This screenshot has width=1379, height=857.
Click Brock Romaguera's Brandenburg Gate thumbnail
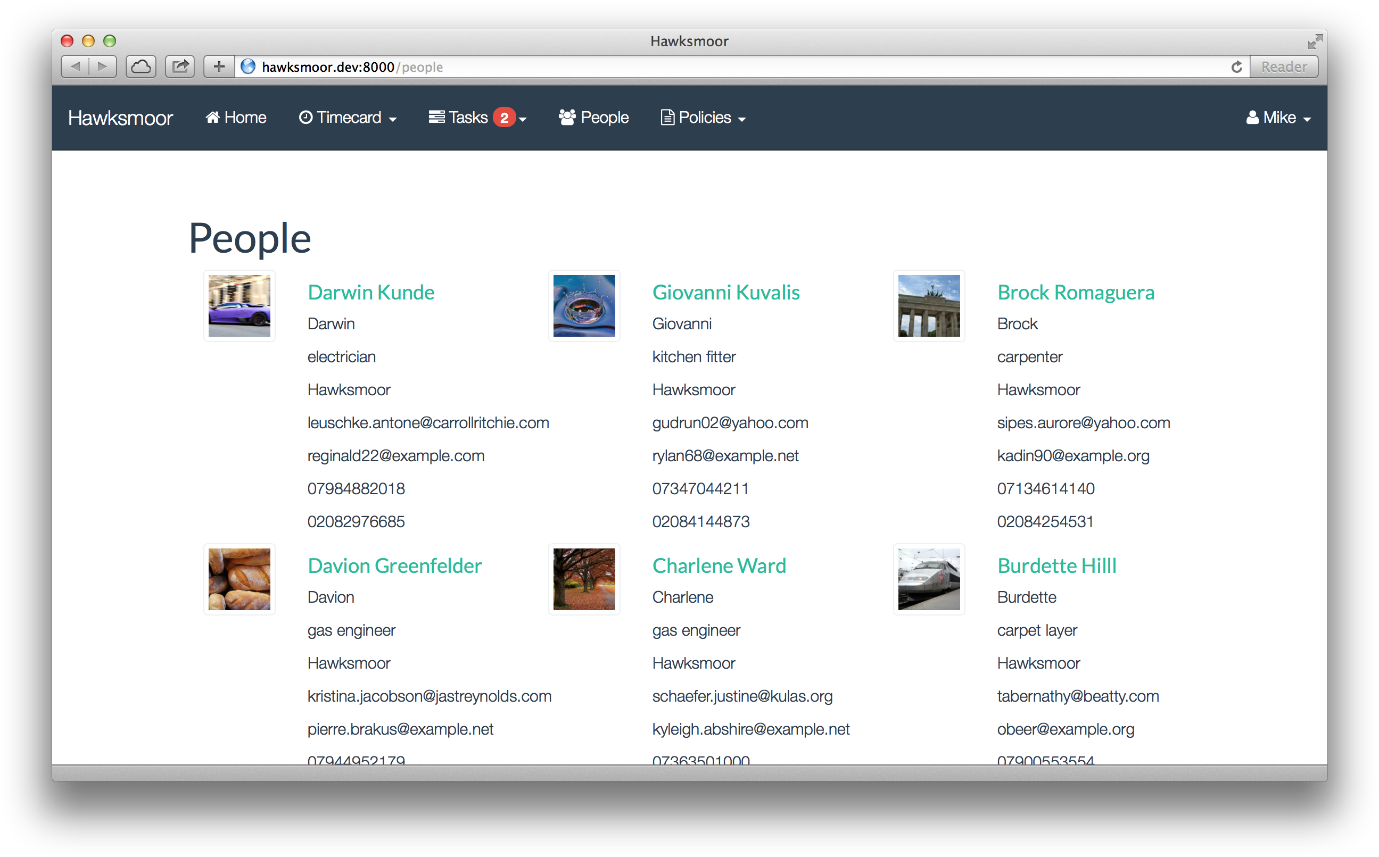929,305
